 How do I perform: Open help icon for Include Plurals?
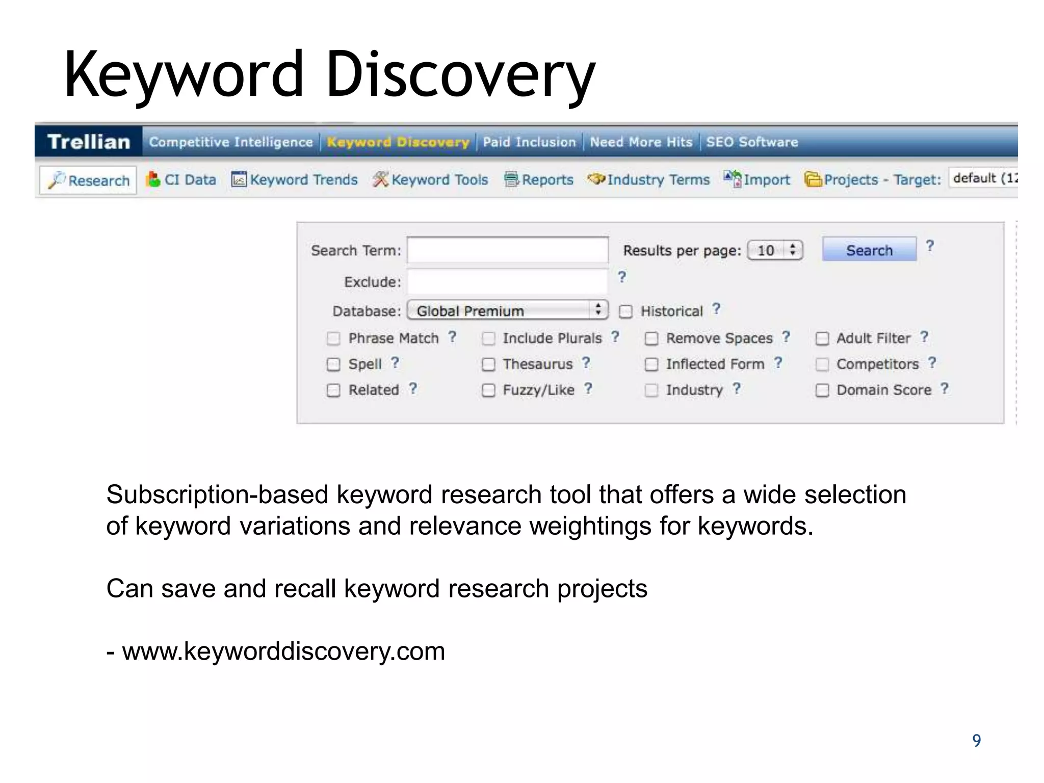(615, 337)
